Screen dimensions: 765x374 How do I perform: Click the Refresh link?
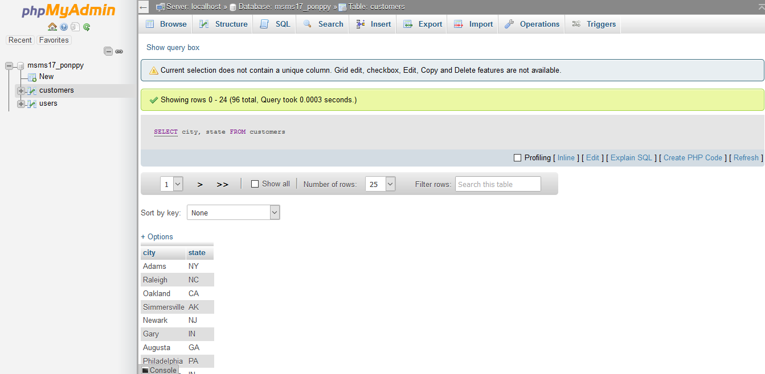[x=746, y=158]
